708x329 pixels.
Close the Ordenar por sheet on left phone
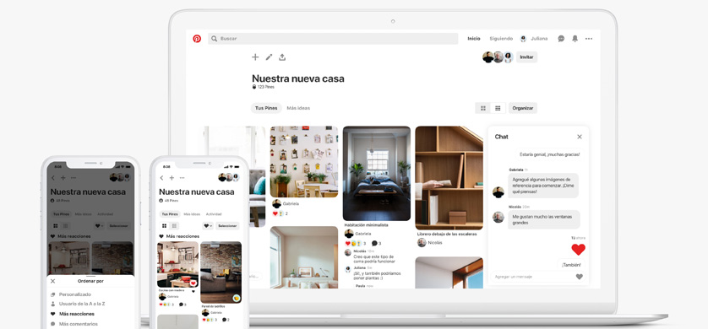click(x=53, y=281)
